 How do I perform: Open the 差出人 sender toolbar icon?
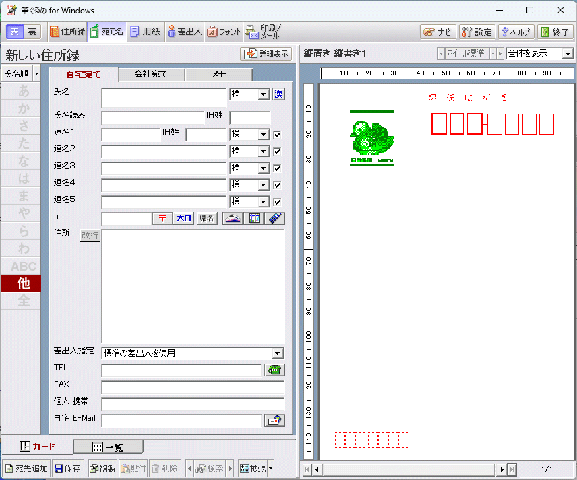coord(185,32)
